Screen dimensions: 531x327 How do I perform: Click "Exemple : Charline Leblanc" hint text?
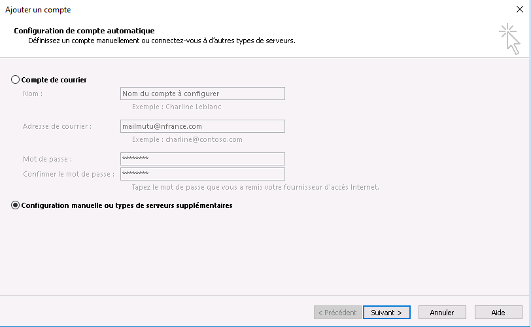[177, 107]
